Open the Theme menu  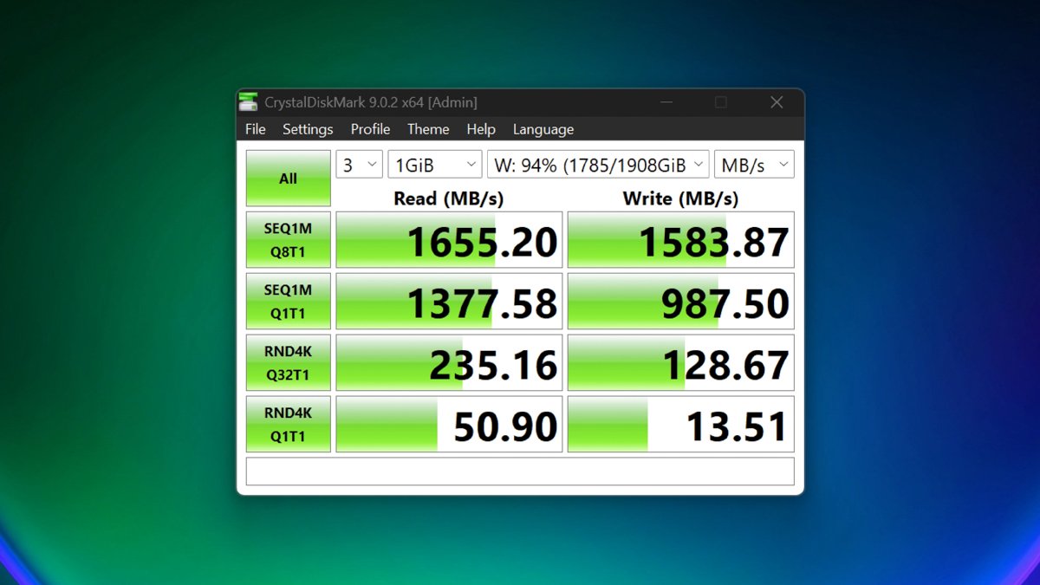428,129
